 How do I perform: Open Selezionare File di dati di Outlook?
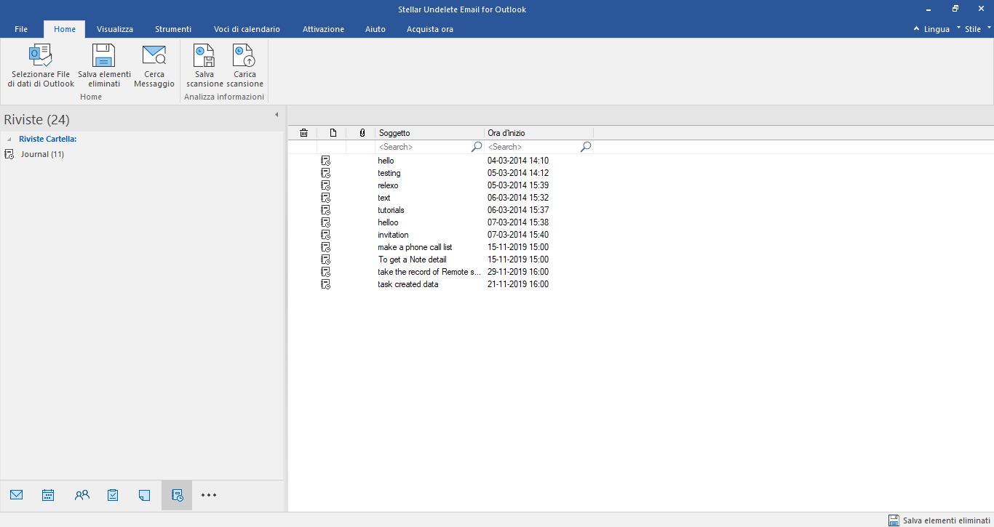coord(41,65)
